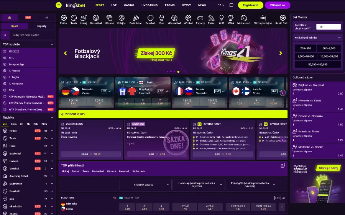The image size is (345, 215).
Task: Select odds 1.48 for Česko win
Action: tap(161, 207)
